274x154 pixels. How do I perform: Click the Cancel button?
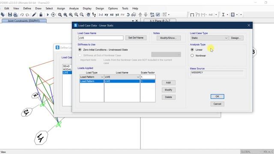(x=217, y=104)
